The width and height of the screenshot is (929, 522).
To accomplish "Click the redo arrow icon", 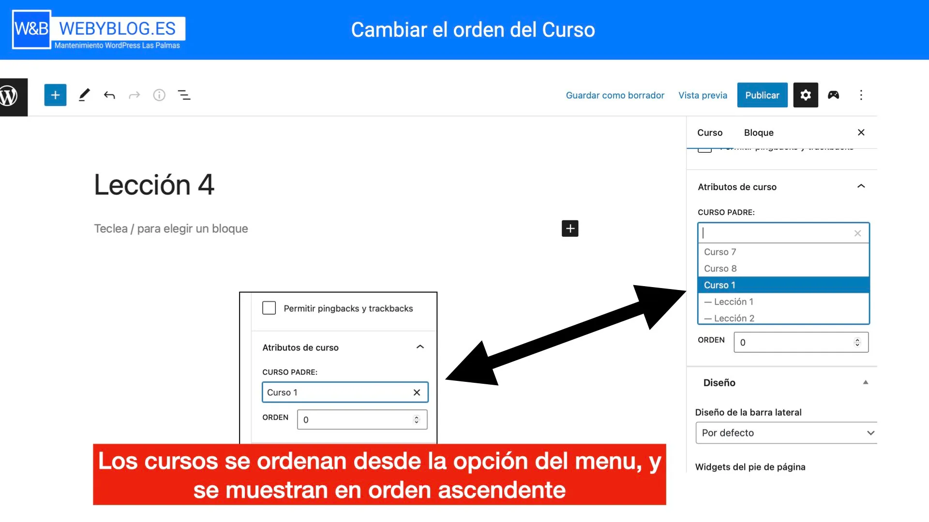I will click(x=134, y=95).
